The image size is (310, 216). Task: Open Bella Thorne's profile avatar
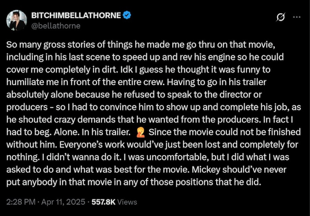(x=17, y=20)
